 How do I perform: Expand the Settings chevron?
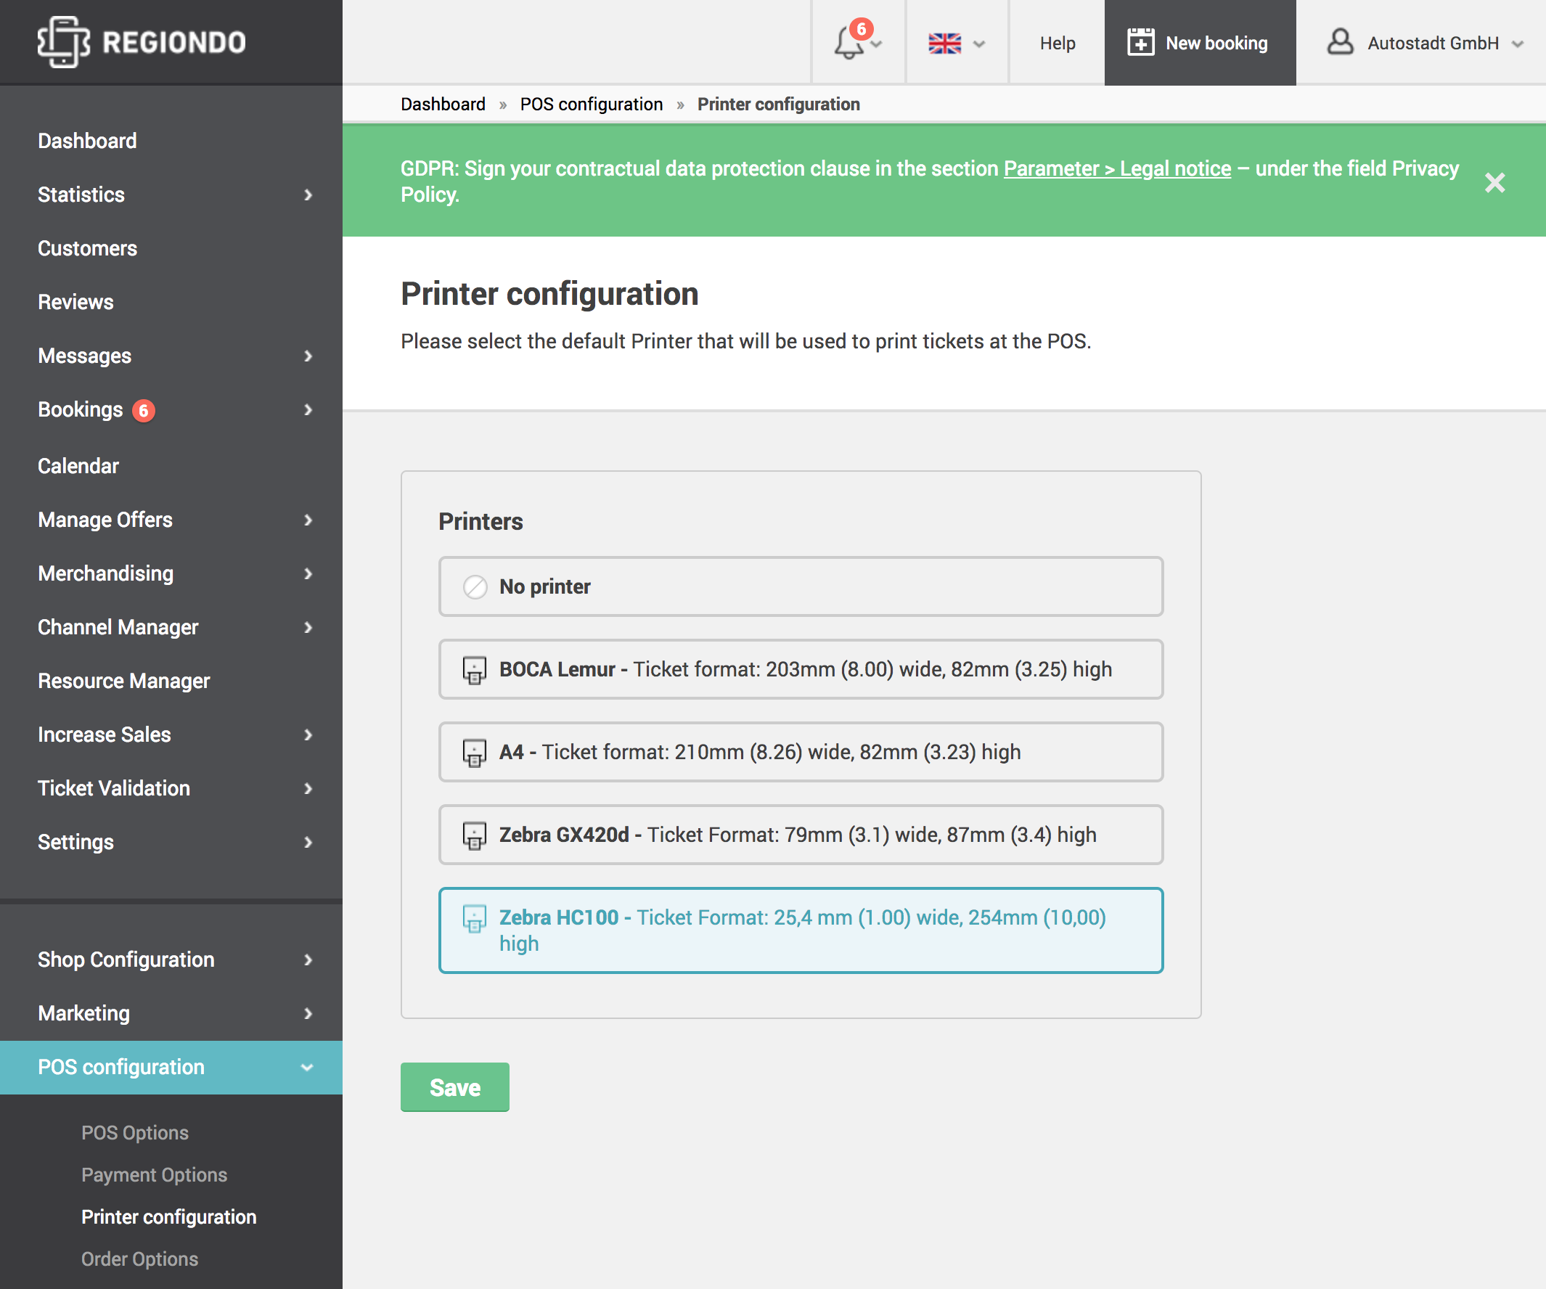[308, 843]
